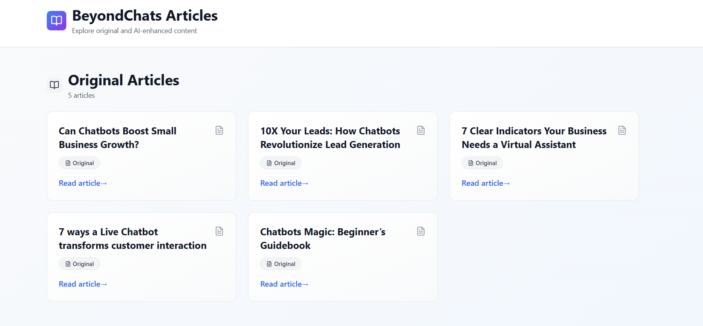
Task: Click the Explore original and AI-enhanced content subtitle
Action: [x=134, y=30]
